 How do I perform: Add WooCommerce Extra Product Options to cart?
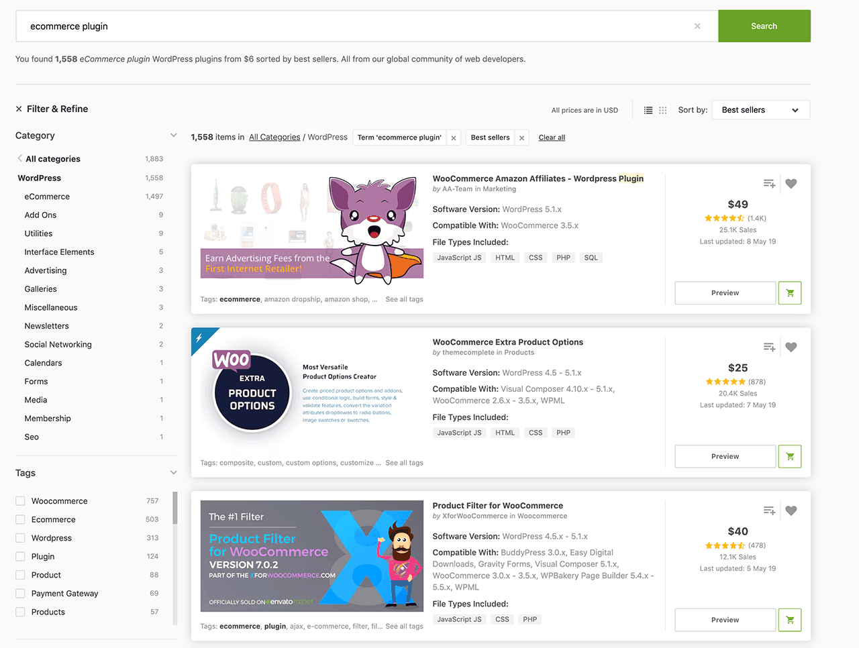pyautogui.click(x=790, y=457)
